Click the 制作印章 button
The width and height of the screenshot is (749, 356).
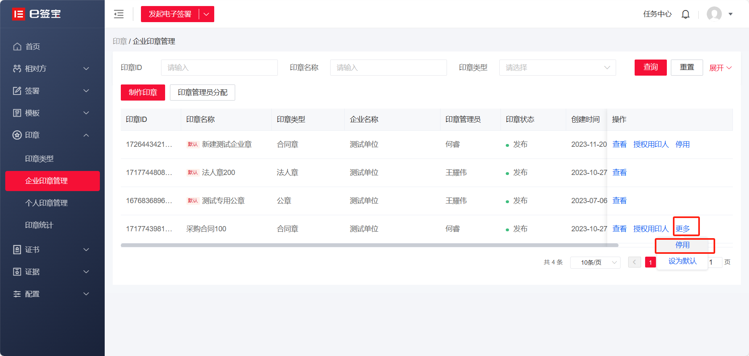point(143,93)
